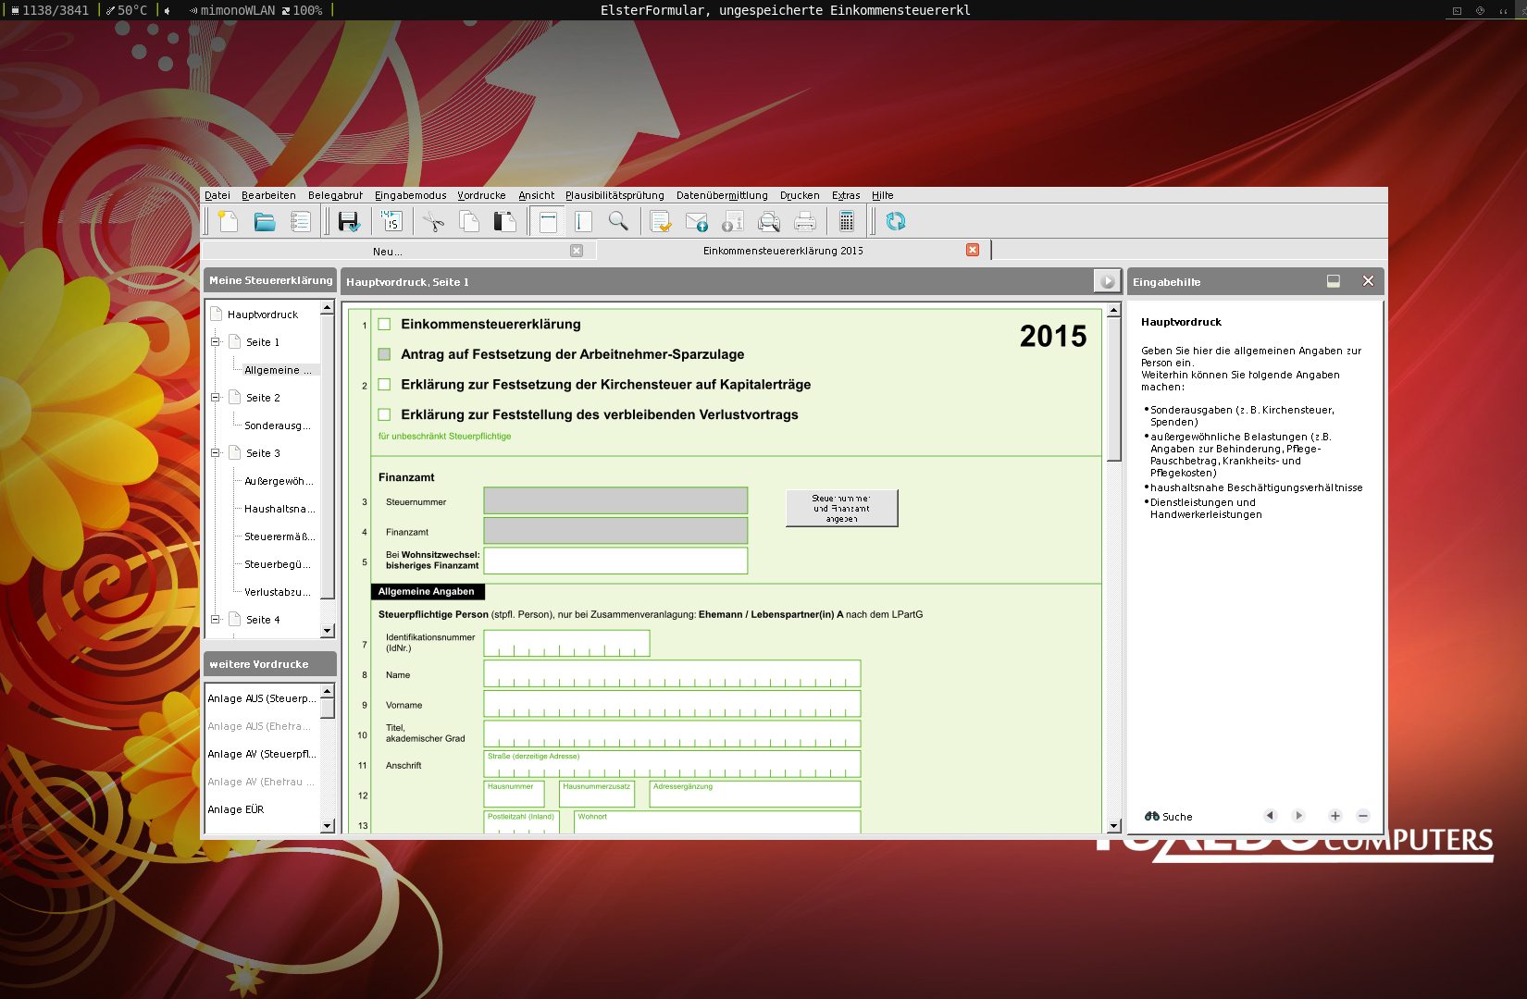Open the tax calculator icon
The height and width of the screenshot is (999, 1527).
tap(847, 221)
